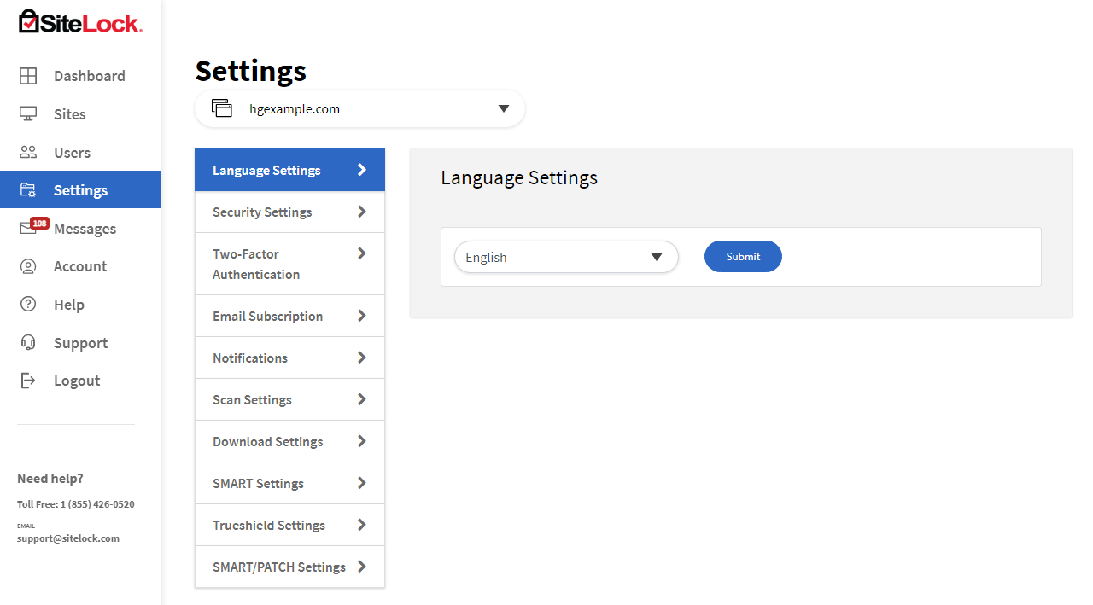Image resolution: width=1093 pixels, height=605 pixels.
Task: Click the Account person icon
Action: click(28, 266)
